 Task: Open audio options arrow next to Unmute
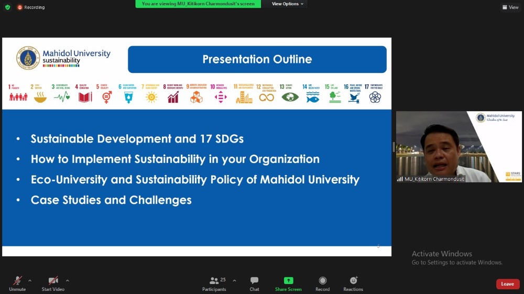point(30,281)
